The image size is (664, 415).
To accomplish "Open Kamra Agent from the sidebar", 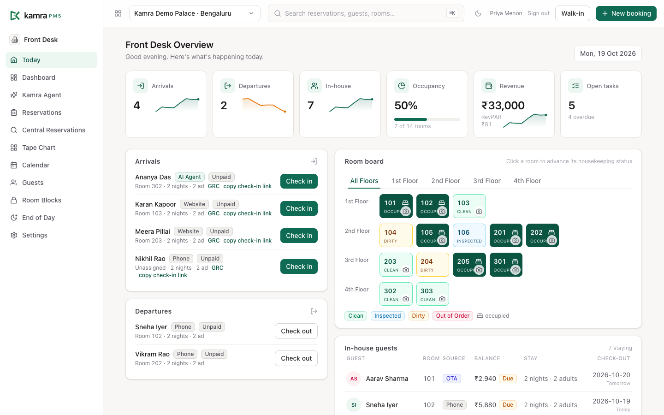I will pyautogui.click(x=51, y=95).
